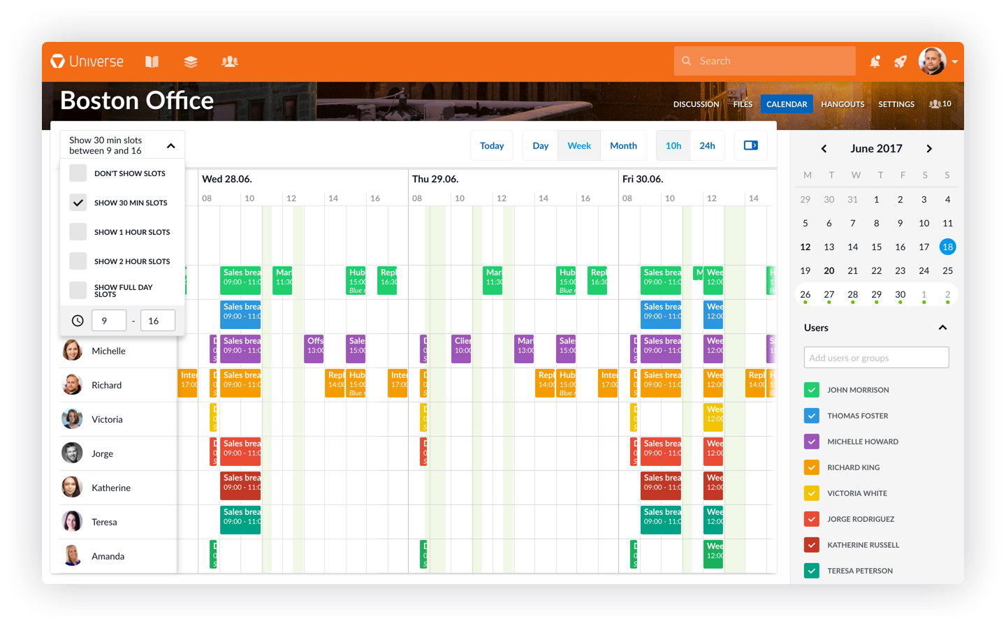Switch to the Hangouts tab

tap(843, 104)
